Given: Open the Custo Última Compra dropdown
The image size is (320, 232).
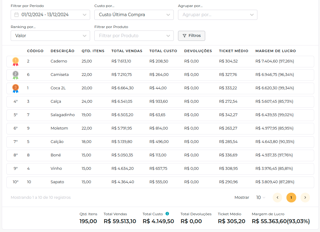Looking at the screenshot, I should (134, 15).
